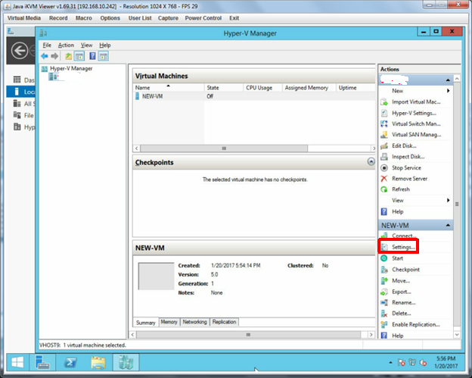Toggle the Show/Hide Console Tree icon
The width and height of the screenshot is (472, 378).
point(79,56)
